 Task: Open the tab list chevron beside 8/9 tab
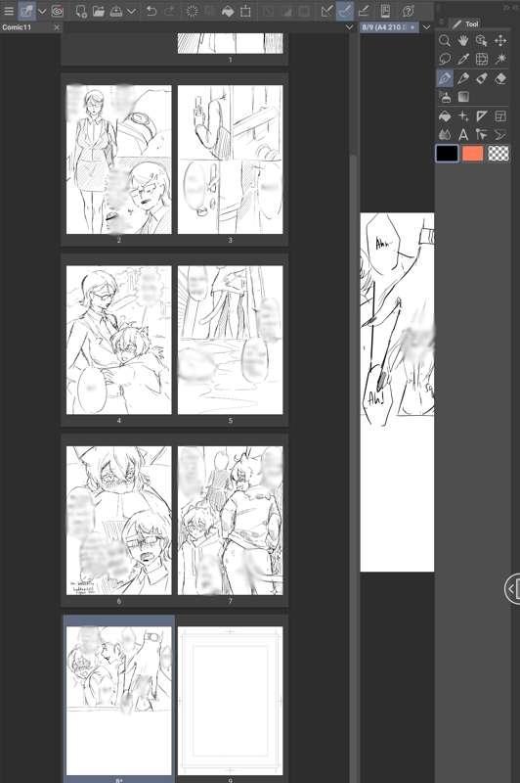(426, 27)
